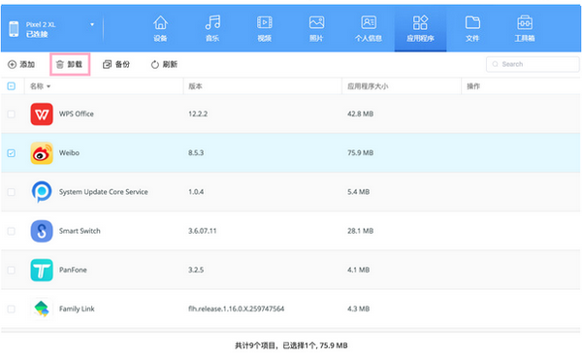Image resolution: width=582 pixels, height=358 pixels.
Task: Focus the Search input field
Action: [x=533, y=64]
